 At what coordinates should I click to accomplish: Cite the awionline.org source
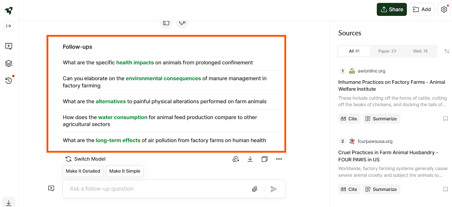[349, 119]
